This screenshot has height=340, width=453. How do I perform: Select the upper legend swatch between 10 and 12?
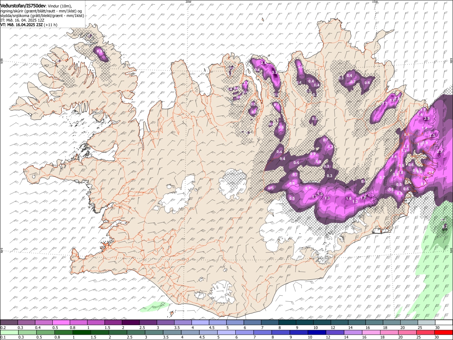(x=322, y=322)
